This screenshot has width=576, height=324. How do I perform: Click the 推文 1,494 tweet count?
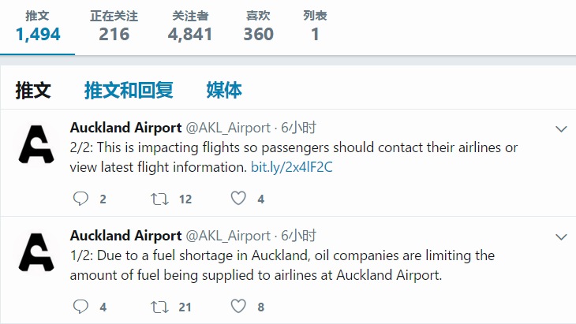(38, 26)
